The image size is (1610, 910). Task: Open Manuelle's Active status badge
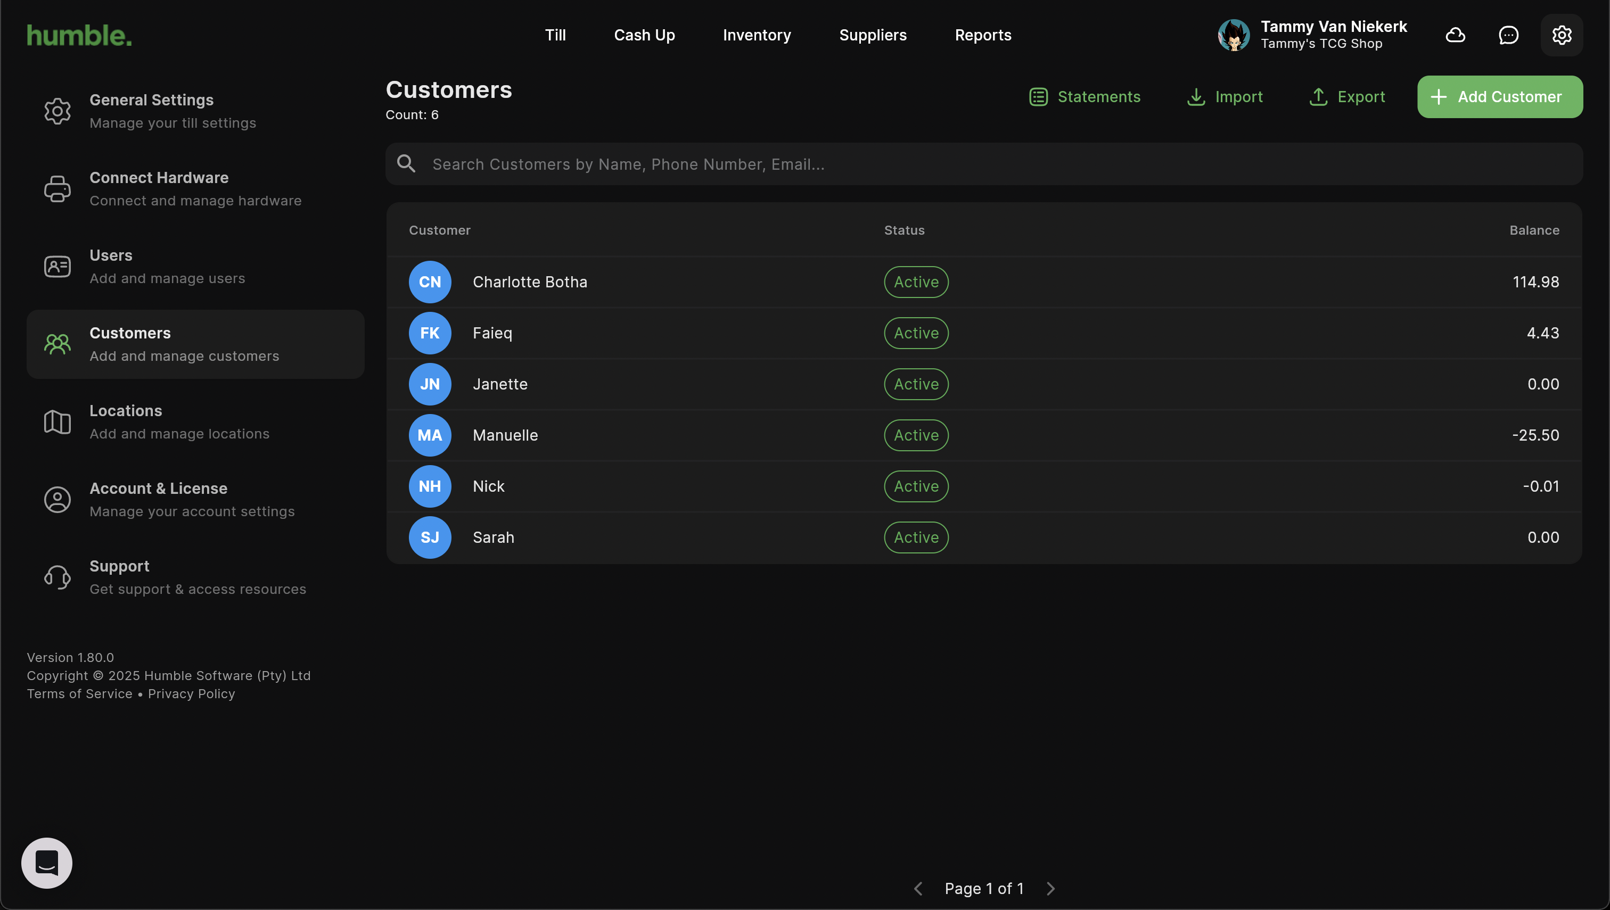916,435
